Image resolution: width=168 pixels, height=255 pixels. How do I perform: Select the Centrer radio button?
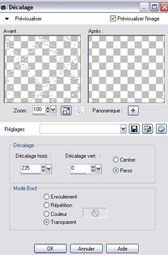[x=116, y=160]
